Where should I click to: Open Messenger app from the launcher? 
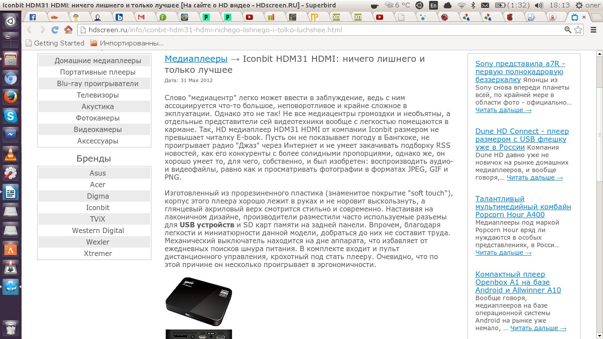point(11,135)
